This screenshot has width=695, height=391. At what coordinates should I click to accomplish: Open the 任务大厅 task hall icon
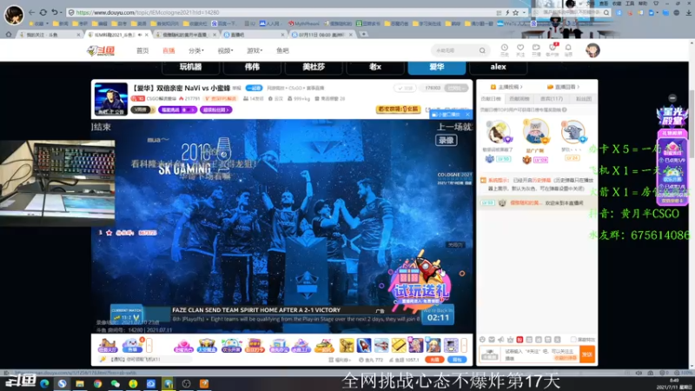pyautogui.click(x=107, y=345)
